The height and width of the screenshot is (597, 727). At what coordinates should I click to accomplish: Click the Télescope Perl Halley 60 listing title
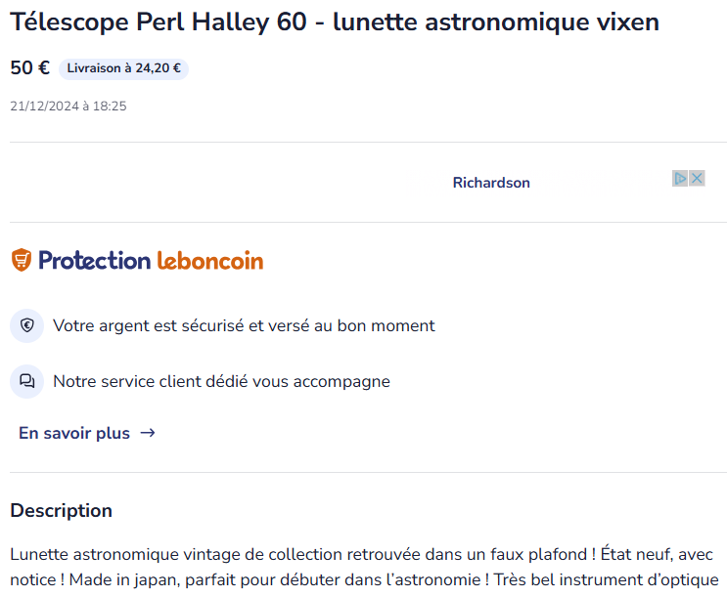click(335, 22)
